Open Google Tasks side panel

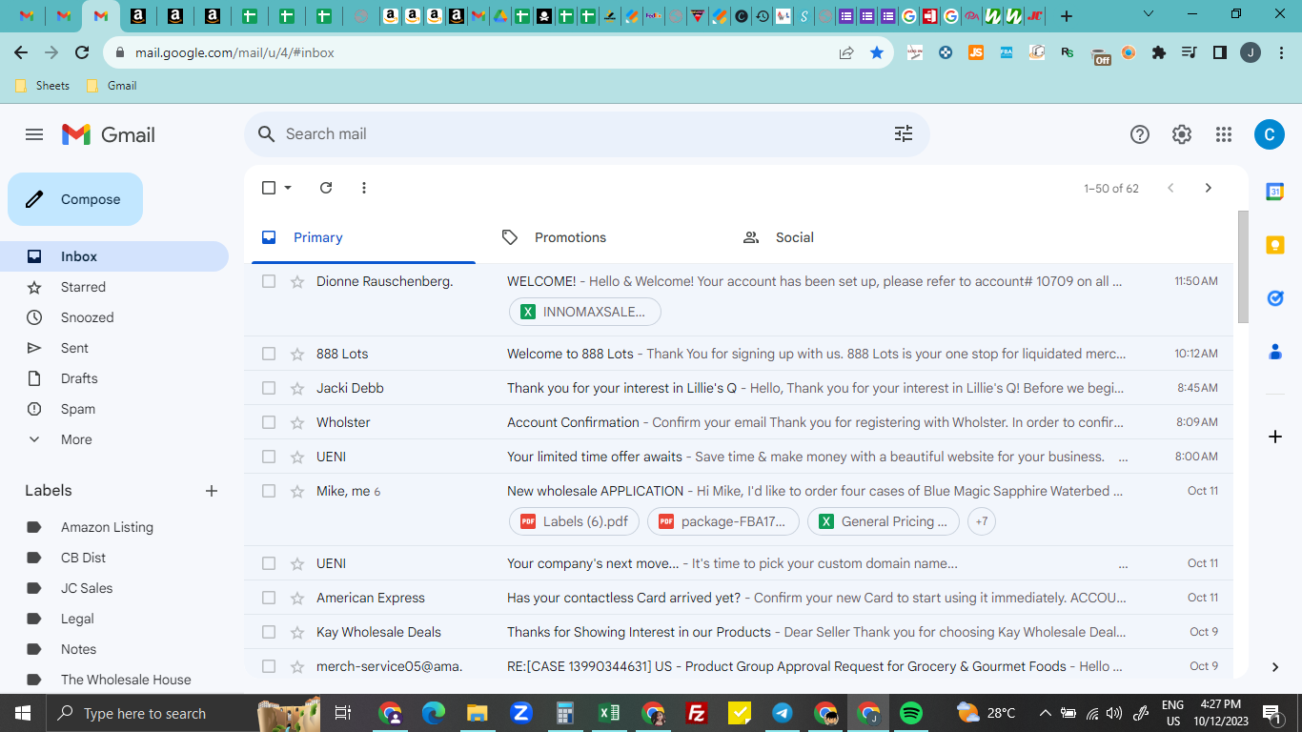click(x=1274, y=298)
